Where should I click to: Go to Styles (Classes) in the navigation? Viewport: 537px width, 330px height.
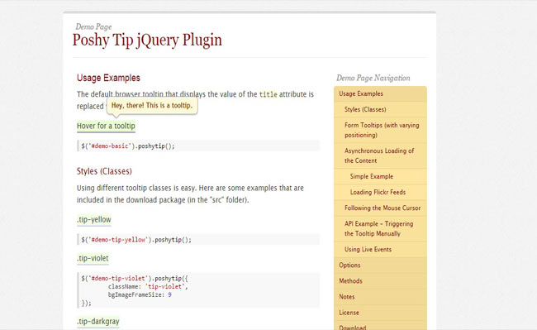pyautogui.click(x=380, y=110)
